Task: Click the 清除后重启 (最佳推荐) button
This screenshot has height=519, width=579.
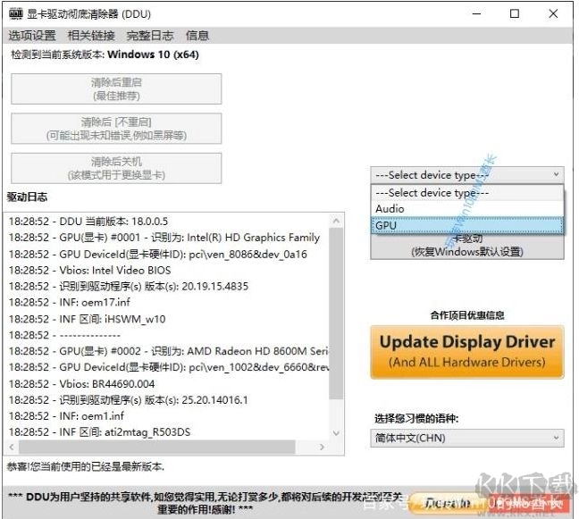Action: [x=116, y=88]
